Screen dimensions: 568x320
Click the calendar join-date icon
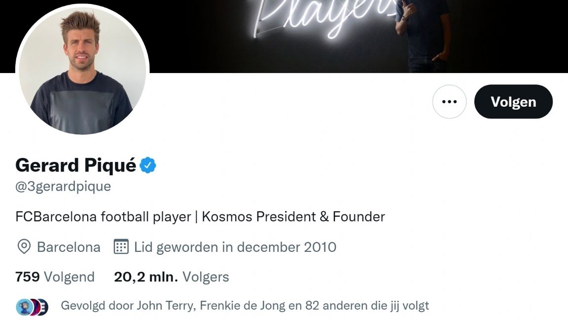click(x=121, y=246)
